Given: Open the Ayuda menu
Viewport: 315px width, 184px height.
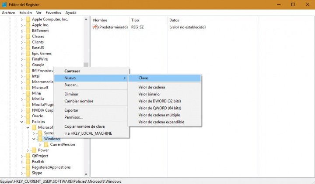Looking at the screenshot, I should 71,13.
